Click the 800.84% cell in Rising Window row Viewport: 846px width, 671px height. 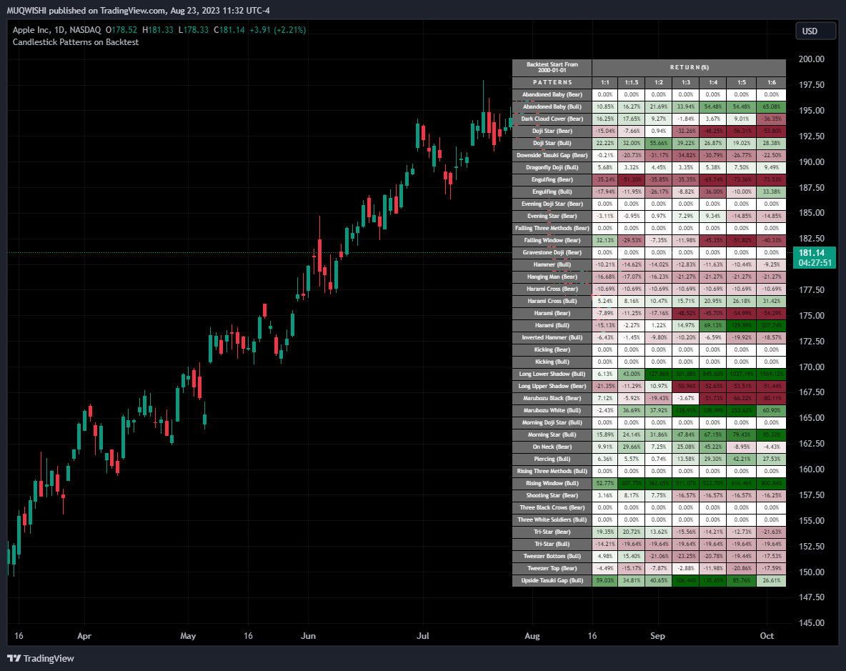772,483
